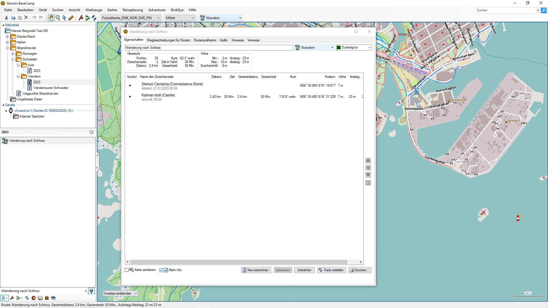The height and width of the screenshot is (308, 548).
Task: Open the Reiseplanung menu
Action: pos(132,10)
